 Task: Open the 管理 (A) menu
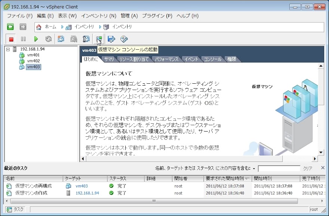tap(129, 16)
